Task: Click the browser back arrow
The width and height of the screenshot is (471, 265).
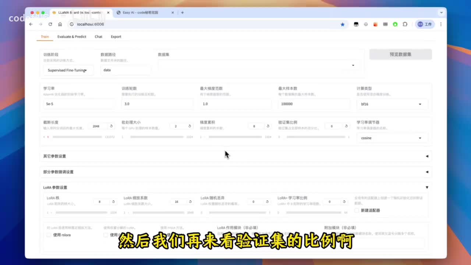Action: point(31,24)
